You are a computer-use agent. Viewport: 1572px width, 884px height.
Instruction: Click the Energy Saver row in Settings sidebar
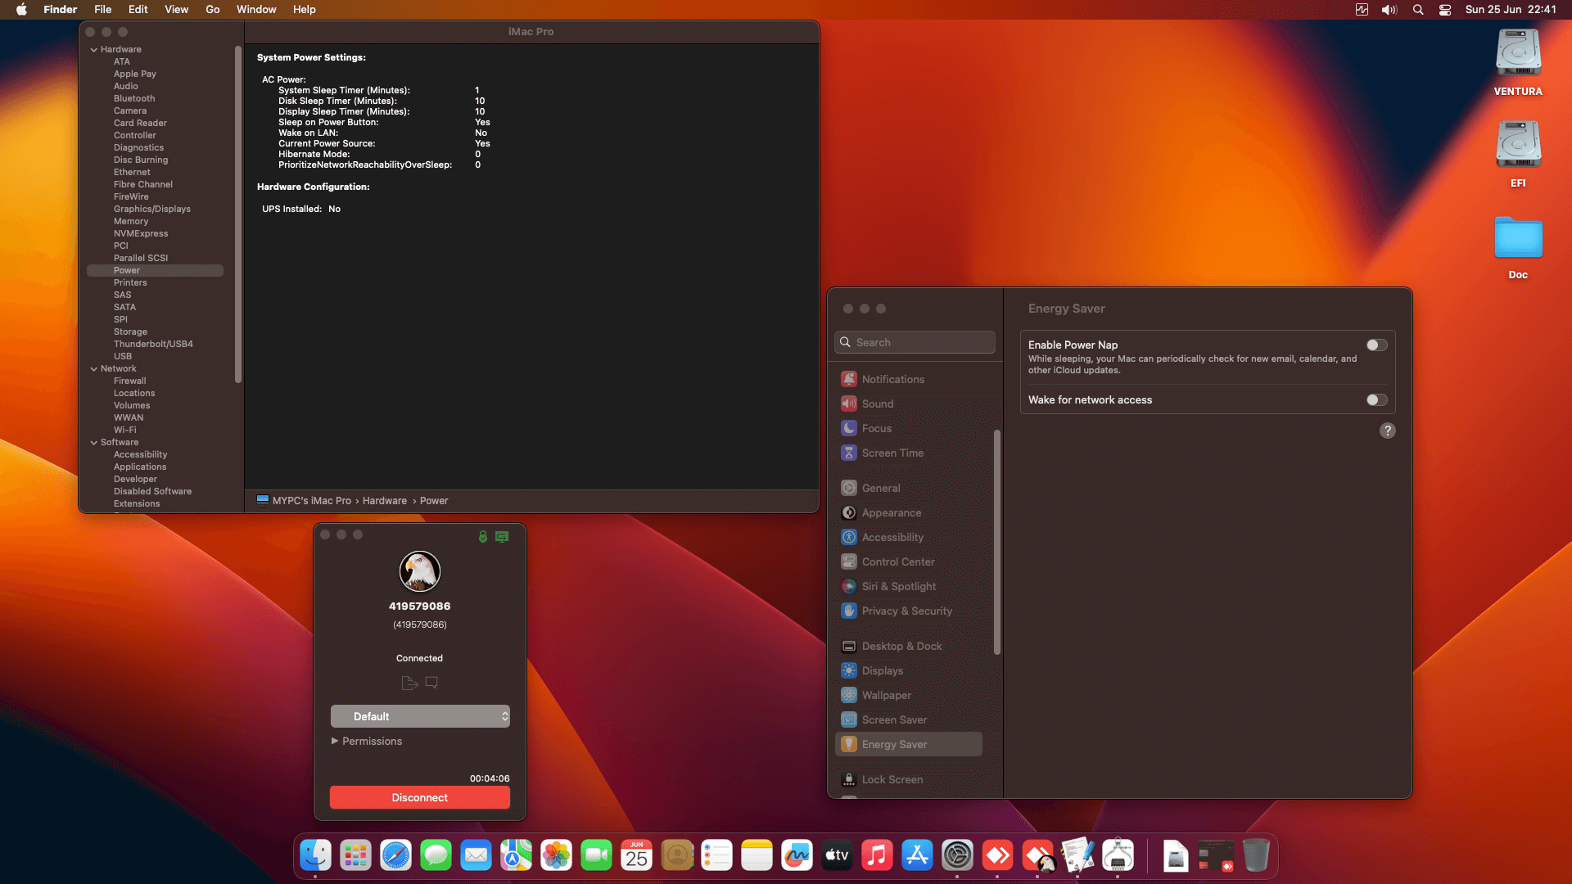pos(909,744)
